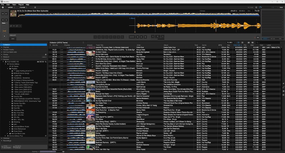This screenshot has height=153, width=285.
Task: Open the PLAYER A dropdown
Action: pyautogui.click(x=231, y=43)
